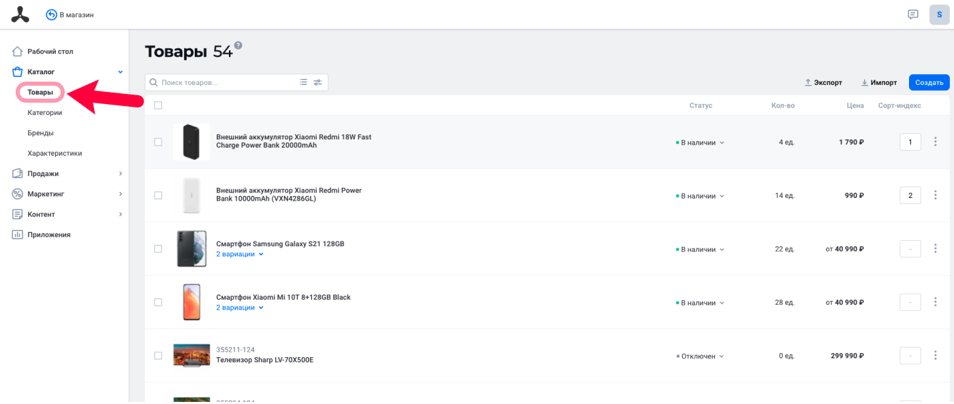The height and width of the screenshot is (404, 954).
Task: Check the Xiaomi Mi 10T row
Action: click(158, 302)
